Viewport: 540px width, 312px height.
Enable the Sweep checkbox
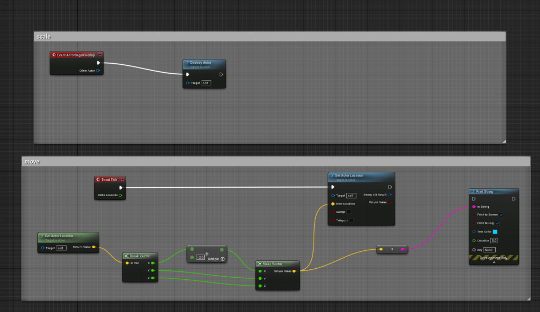(349, 212)
